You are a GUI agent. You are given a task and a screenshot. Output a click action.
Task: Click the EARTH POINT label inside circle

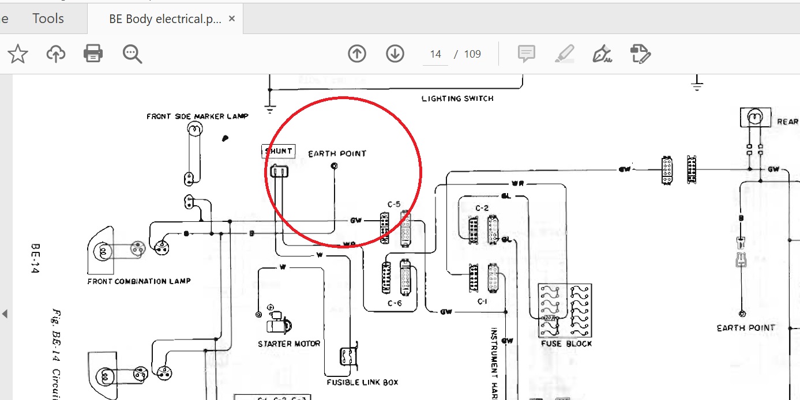[337, 153]
